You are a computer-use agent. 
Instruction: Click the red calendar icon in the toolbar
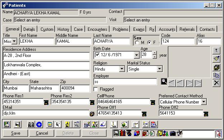tap(154, 125)
